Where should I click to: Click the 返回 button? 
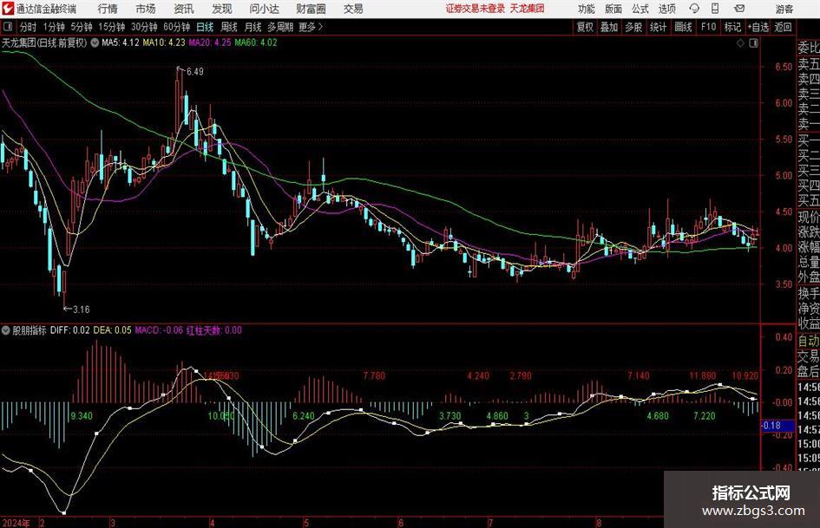point(783,27)
